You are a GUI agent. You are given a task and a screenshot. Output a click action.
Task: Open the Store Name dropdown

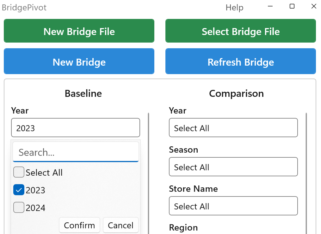233,206
